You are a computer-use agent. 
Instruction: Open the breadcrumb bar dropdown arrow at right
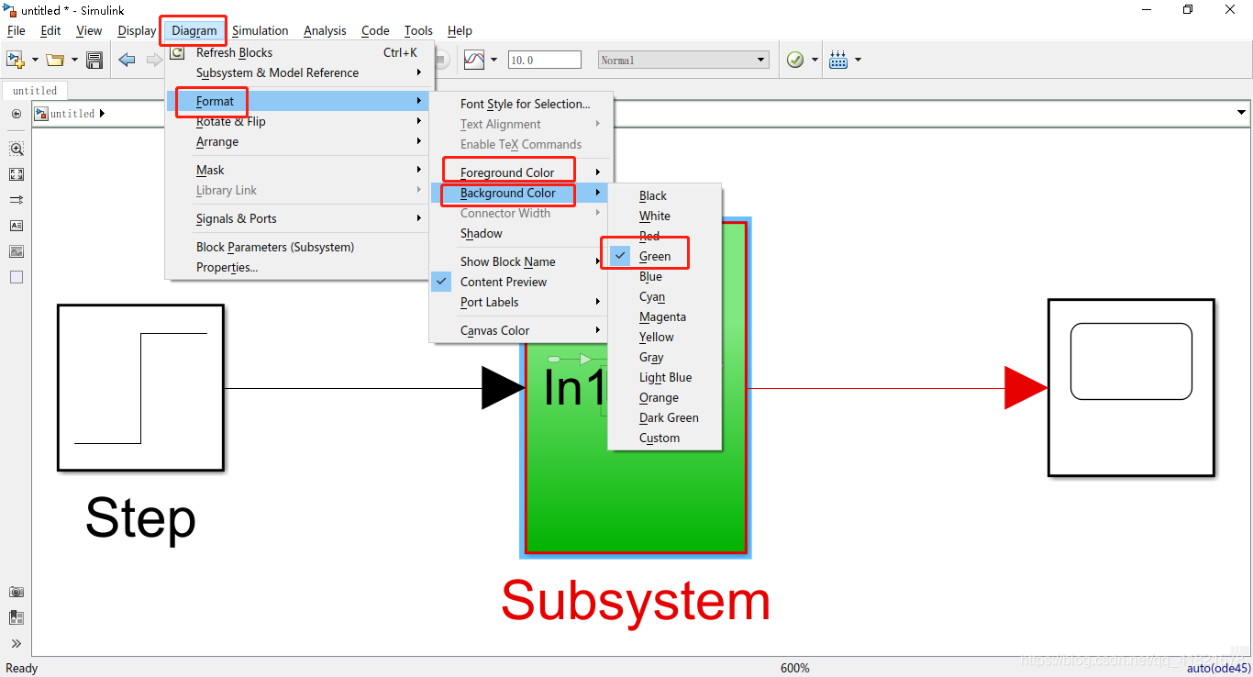(x=1242, y=113)
